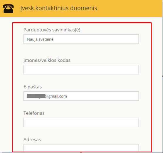The width and height of the screenshot is (163, 153).
Task: Click the Adresas label
Action: [x=32, y=139]
